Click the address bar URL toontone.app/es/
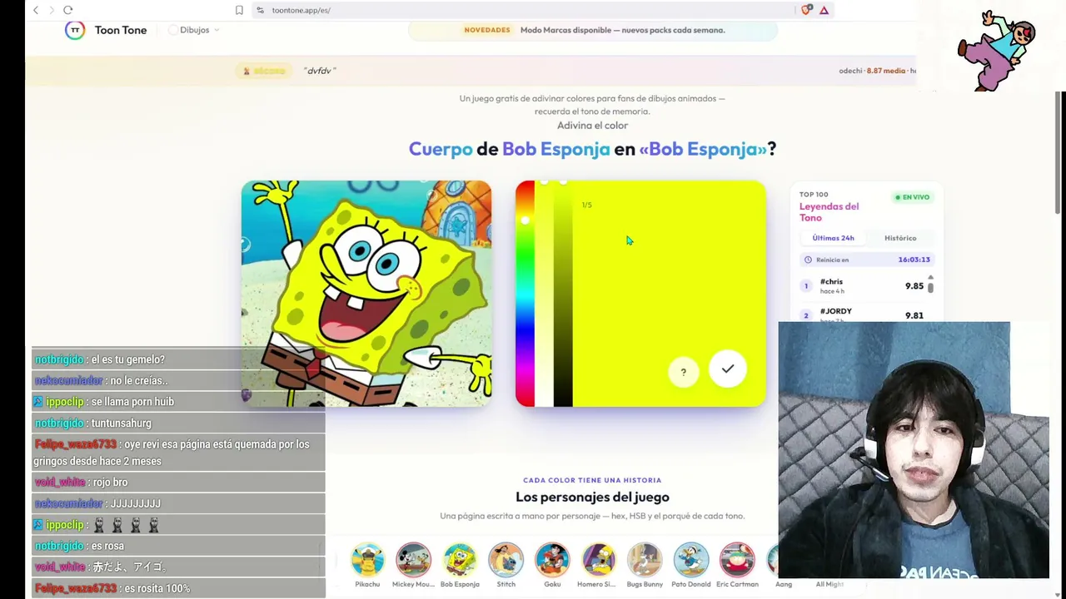The image size is (1066, 599). (x=301, y=10)
